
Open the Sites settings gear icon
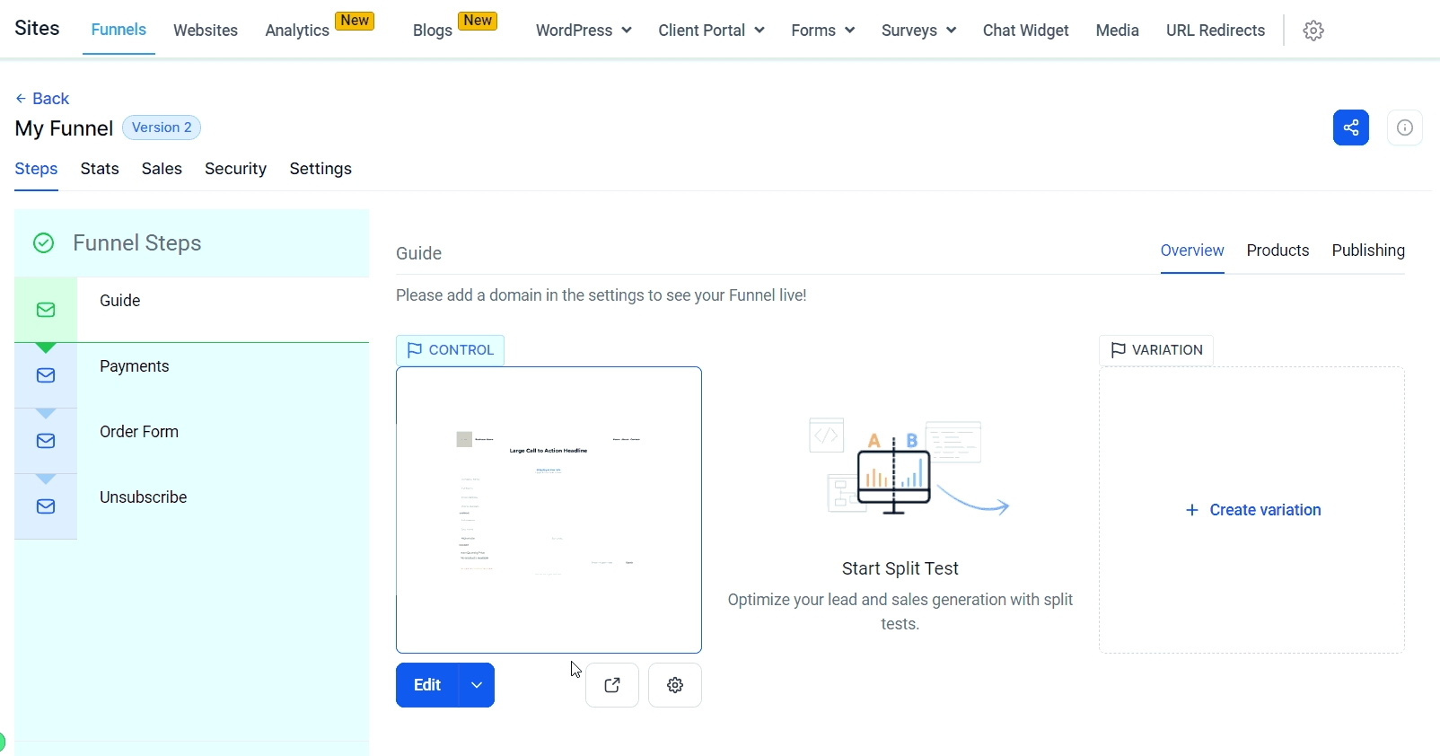[x=1313, y=31]
